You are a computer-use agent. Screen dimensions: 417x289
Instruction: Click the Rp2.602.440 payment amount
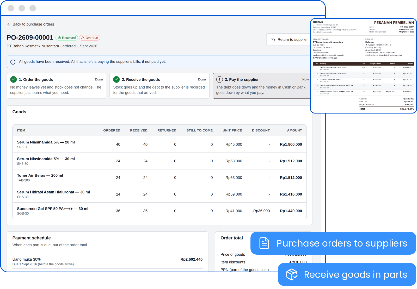191,259
